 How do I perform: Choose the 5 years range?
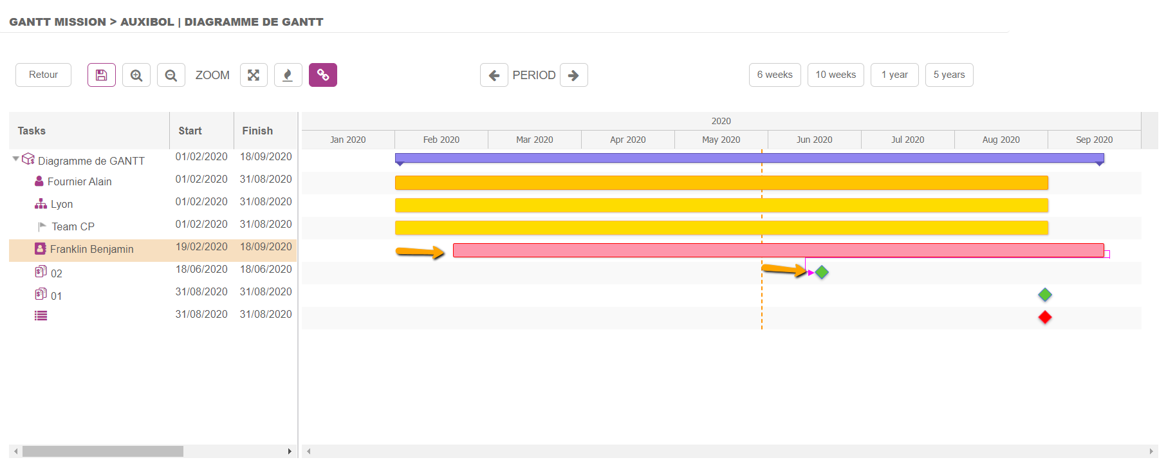point(949,75)
